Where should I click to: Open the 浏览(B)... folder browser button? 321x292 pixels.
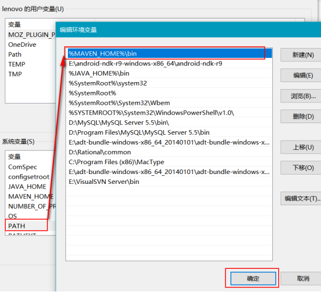point(301,96)
